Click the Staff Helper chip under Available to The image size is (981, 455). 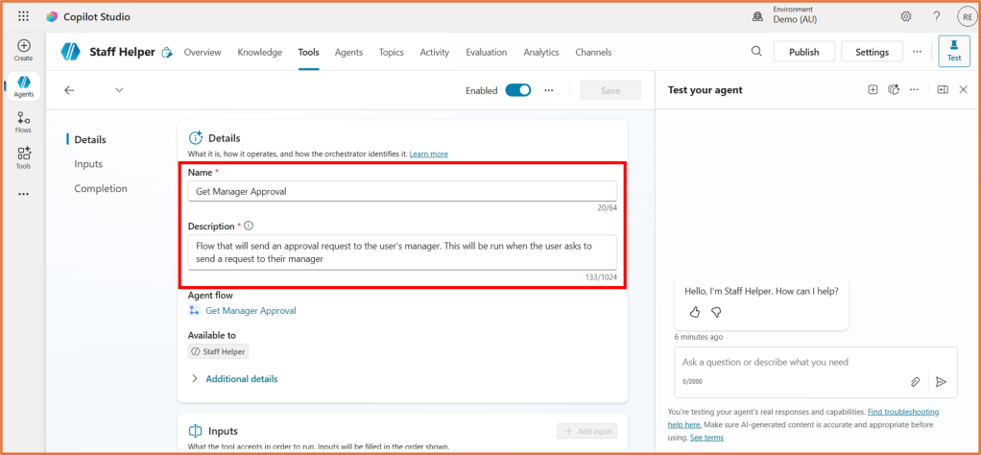[x=218, y=351]
